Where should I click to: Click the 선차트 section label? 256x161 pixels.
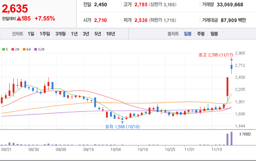[17, 34]
